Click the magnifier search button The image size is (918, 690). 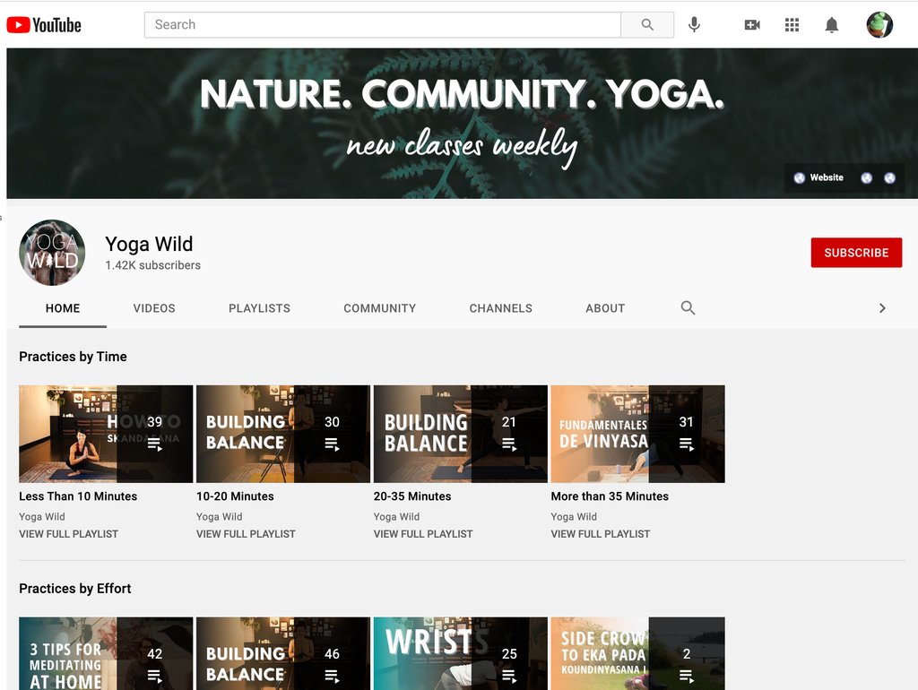point(647,25)
